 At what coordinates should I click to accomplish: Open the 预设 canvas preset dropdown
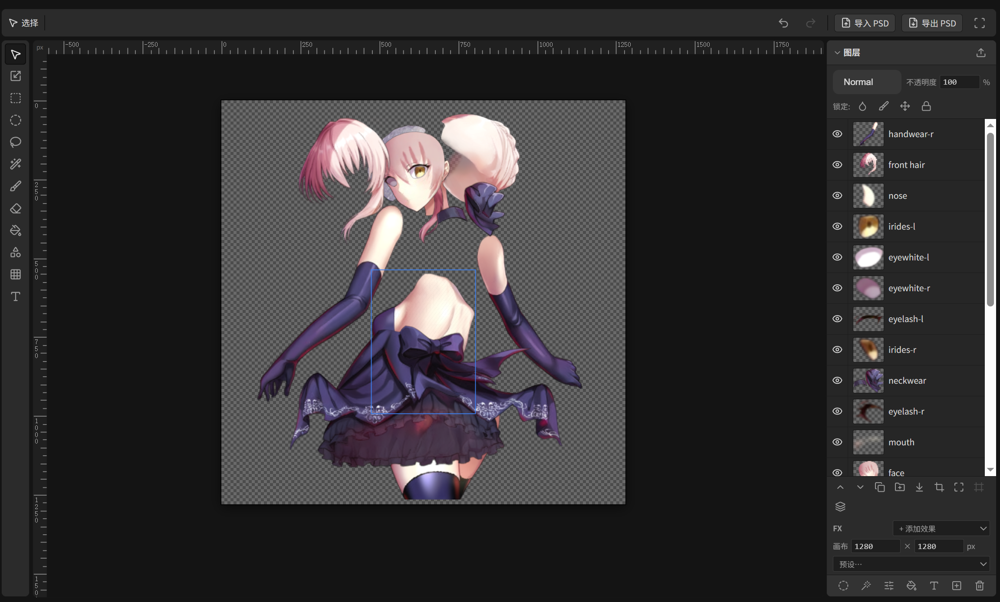911,564
